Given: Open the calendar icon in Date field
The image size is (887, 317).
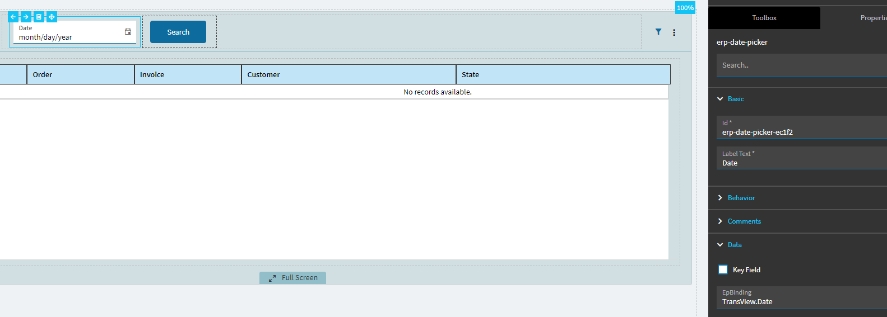Looking at the screenshot, I should [128, 32].
